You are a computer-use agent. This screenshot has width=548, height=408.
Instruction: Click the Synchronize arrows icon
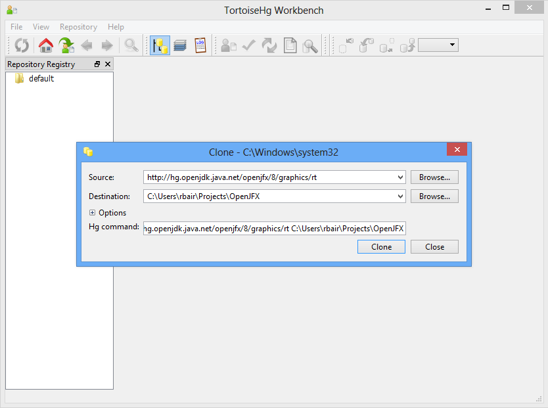tap(269, 45)
